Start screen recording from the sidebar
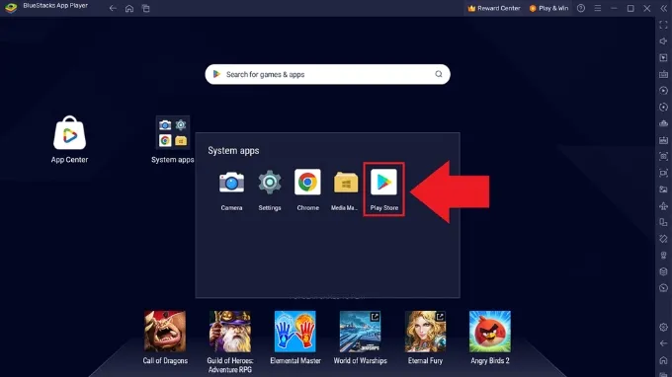This screenshot has height=377, width=672. pos(663,173)
